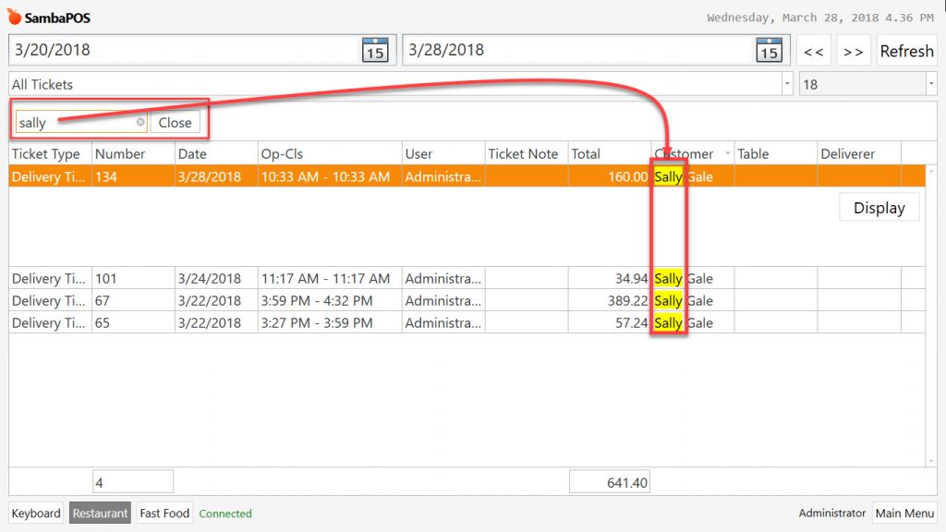Sort by Number column header
Image resolution: width=946 pixels, height=532 pixels.
point(133,153)
